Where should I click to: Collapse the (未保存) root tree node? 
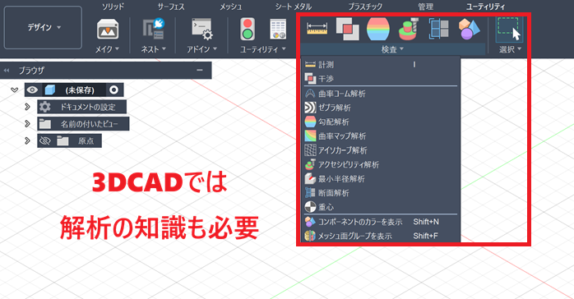click(x=15, y=90)
